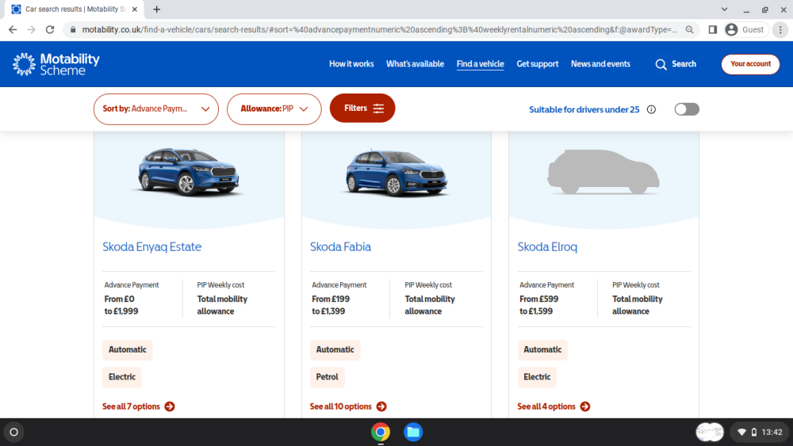Screen dimensions: 793x446
Task: Open the News and events menu
Action: (x=600, y=64)
